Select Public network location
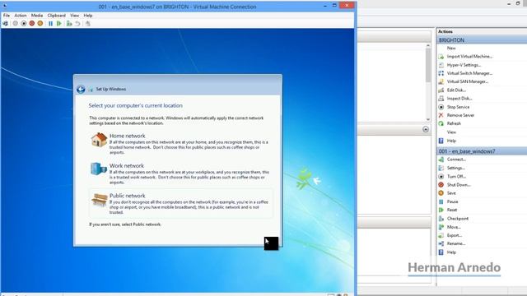The width and height of the screenshot is (527, 296). click(x=181, y=203)
